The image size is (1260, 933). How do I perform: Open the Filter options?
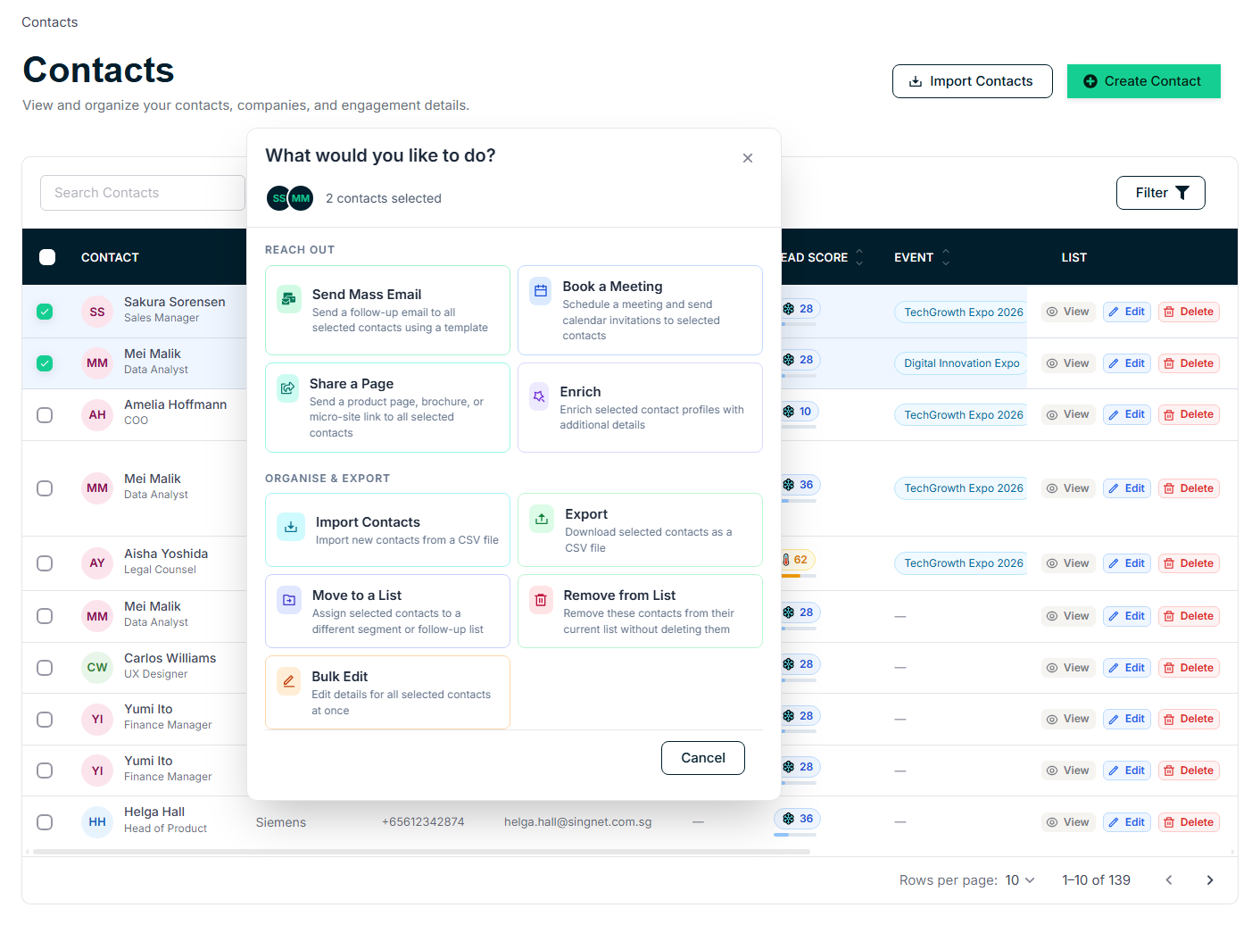click(1160, 193)
